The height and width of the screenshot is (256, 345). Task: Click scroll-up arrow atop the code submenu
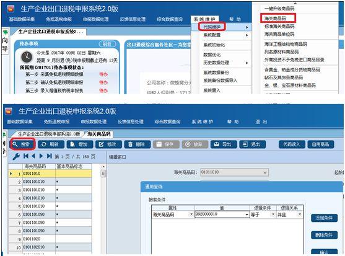[295, 3]
